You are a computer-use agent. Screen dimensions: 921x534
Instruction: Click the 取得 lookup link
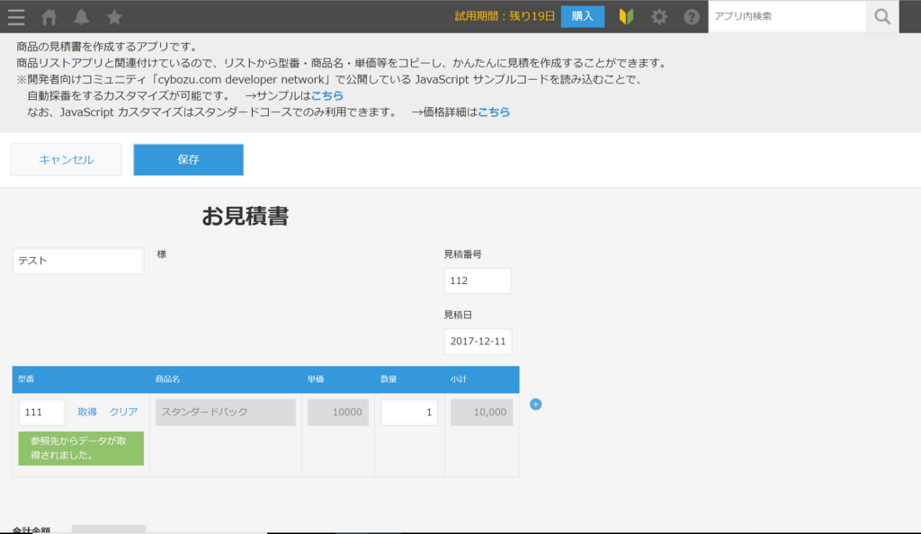point(87,412)
